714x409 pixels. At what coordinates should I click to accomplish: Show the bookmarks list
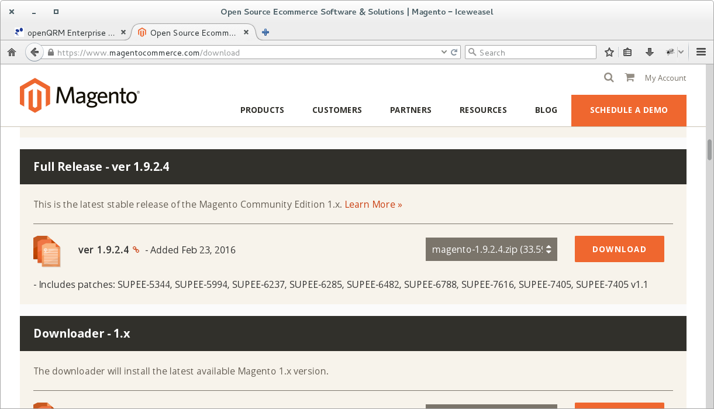coord(627,52)
